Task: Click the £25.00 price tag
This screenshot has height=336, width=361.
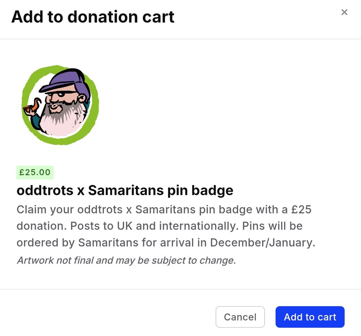Action: (35, 172)
